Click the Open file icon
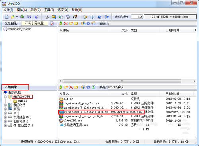Viewport: 199px width, 146px height. point(13,17)
